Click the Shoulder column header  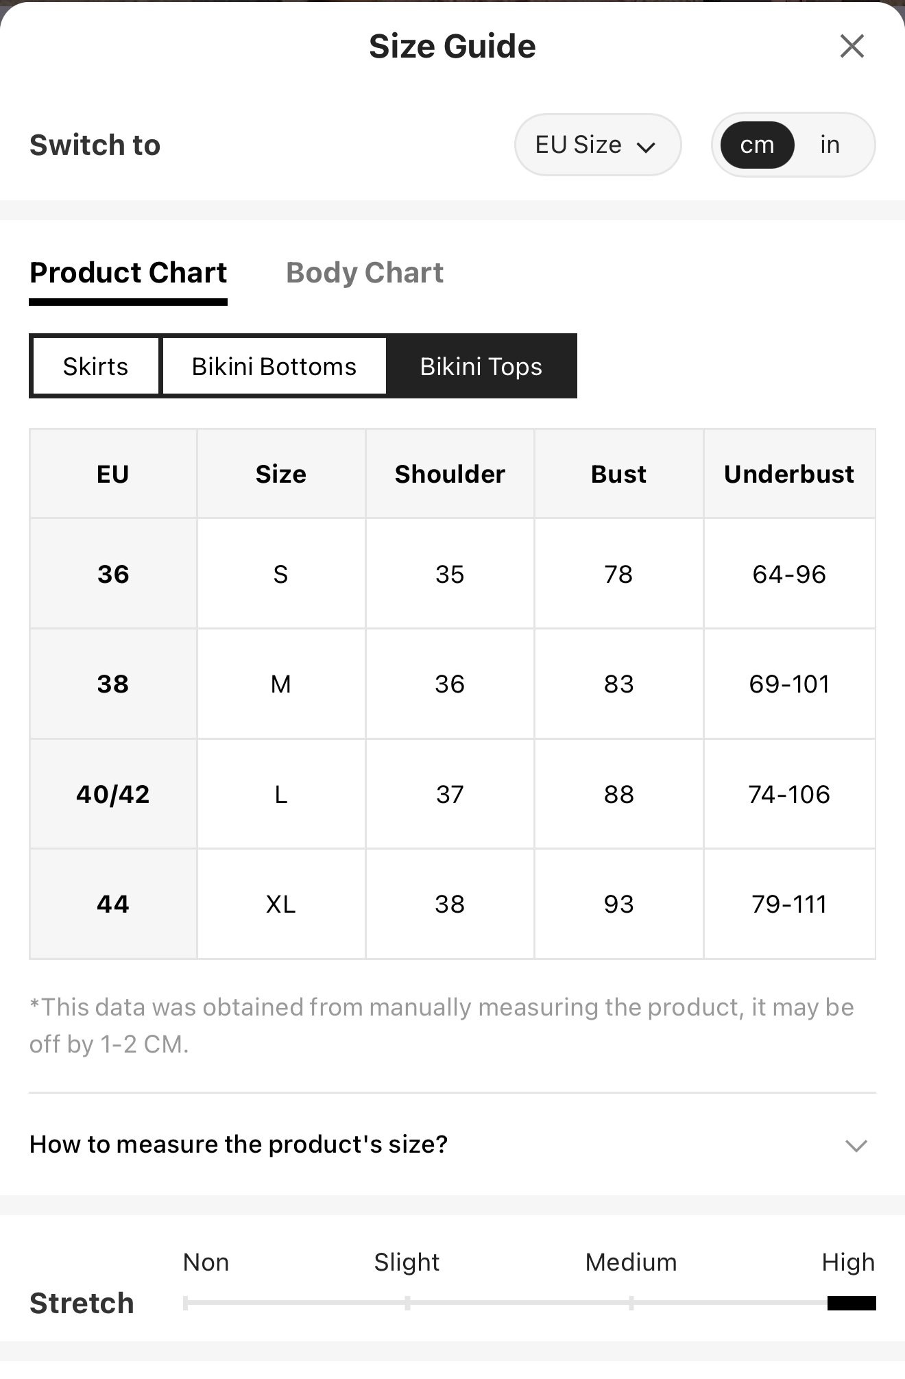(450, 474)
